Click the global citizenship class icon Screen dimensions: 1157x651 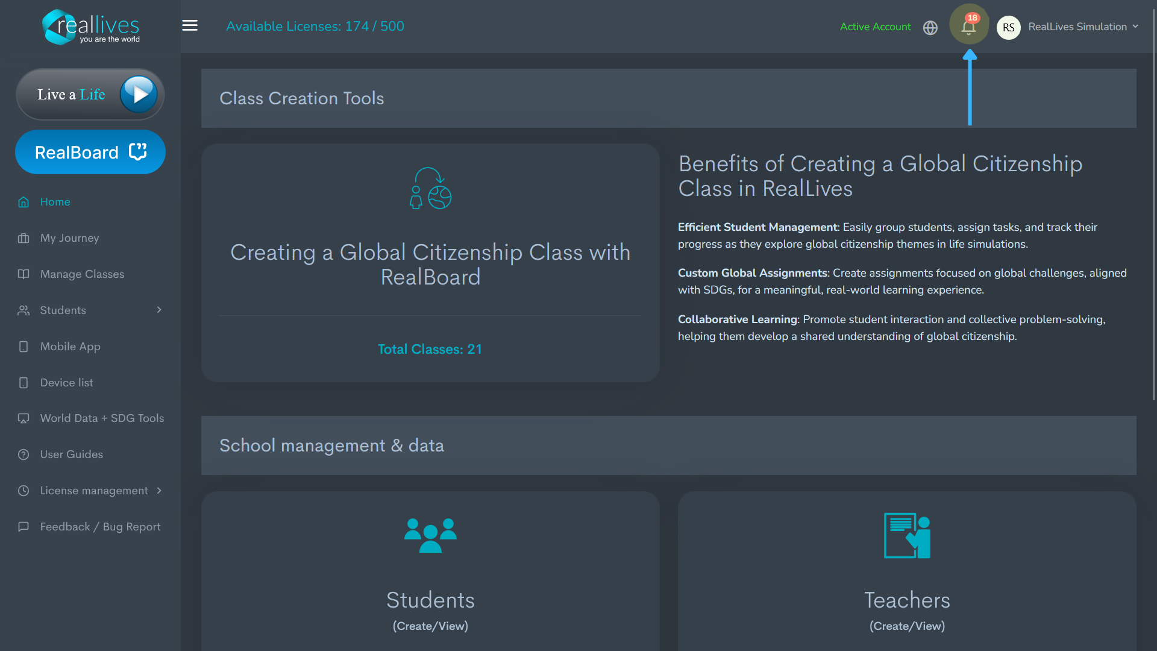(x=430, y=188)
